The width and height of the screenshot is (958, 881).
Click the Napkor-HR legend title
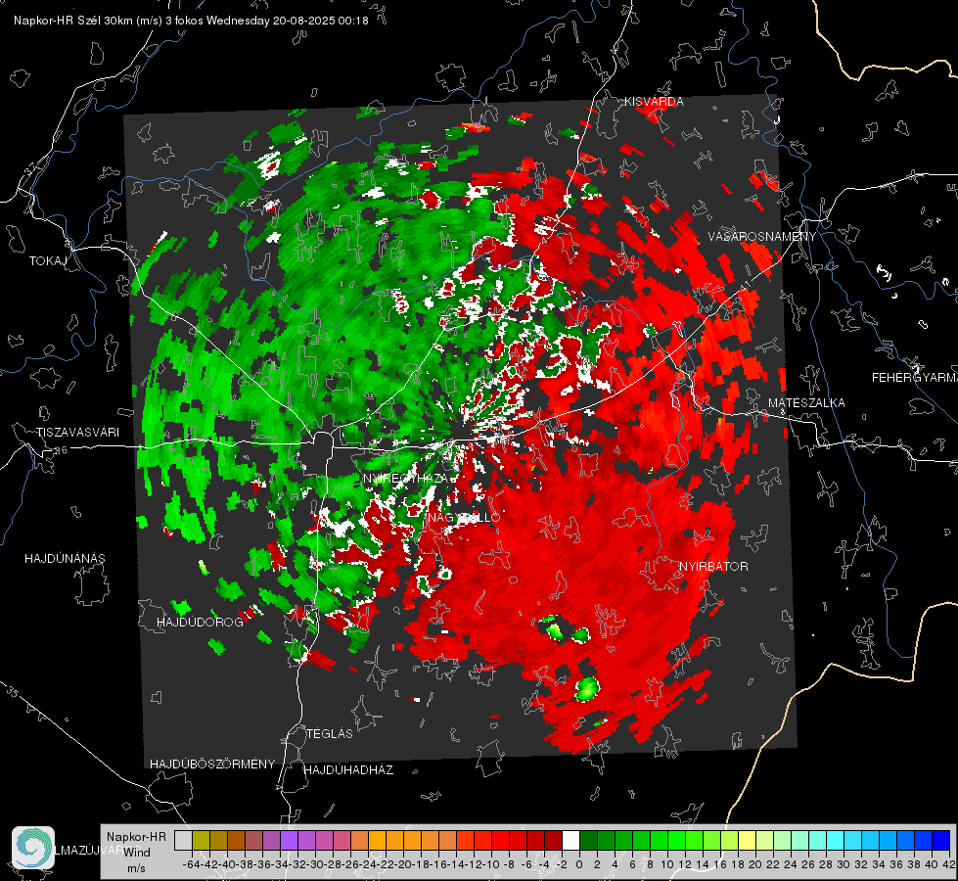[x=136, y=837]
